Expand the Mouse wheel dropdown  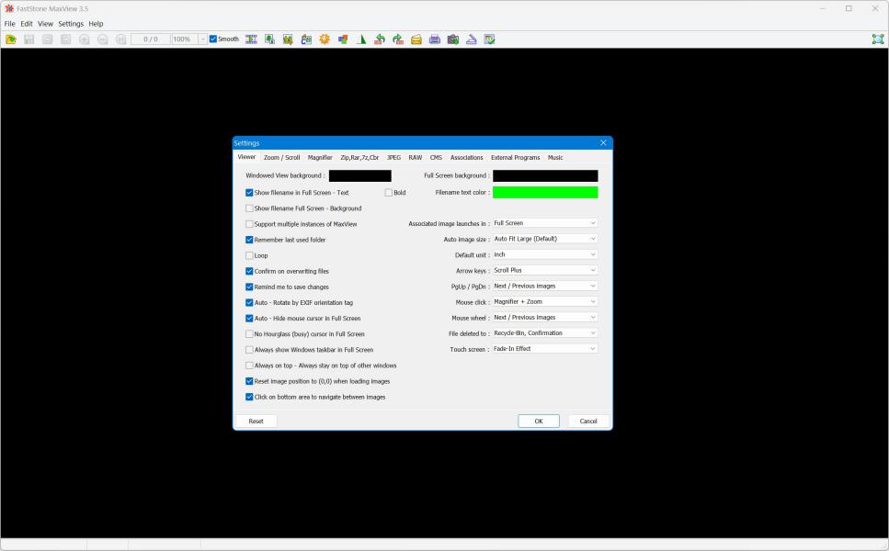(x=544, y=318)
